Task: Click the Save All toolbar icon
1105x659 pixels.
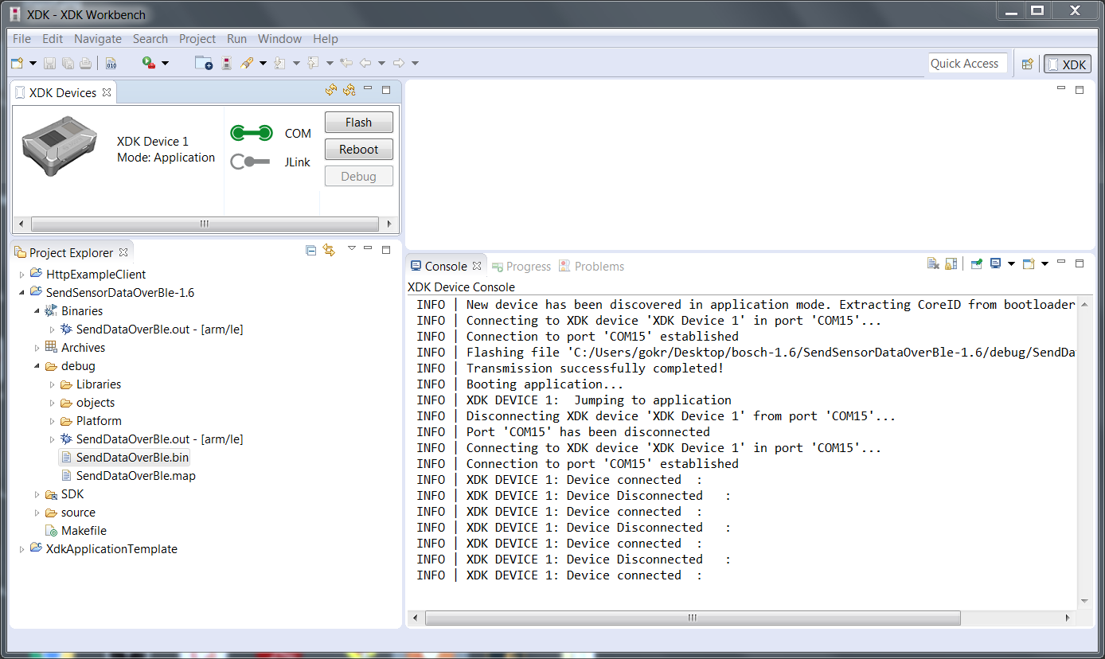Action: coord(68,63)
